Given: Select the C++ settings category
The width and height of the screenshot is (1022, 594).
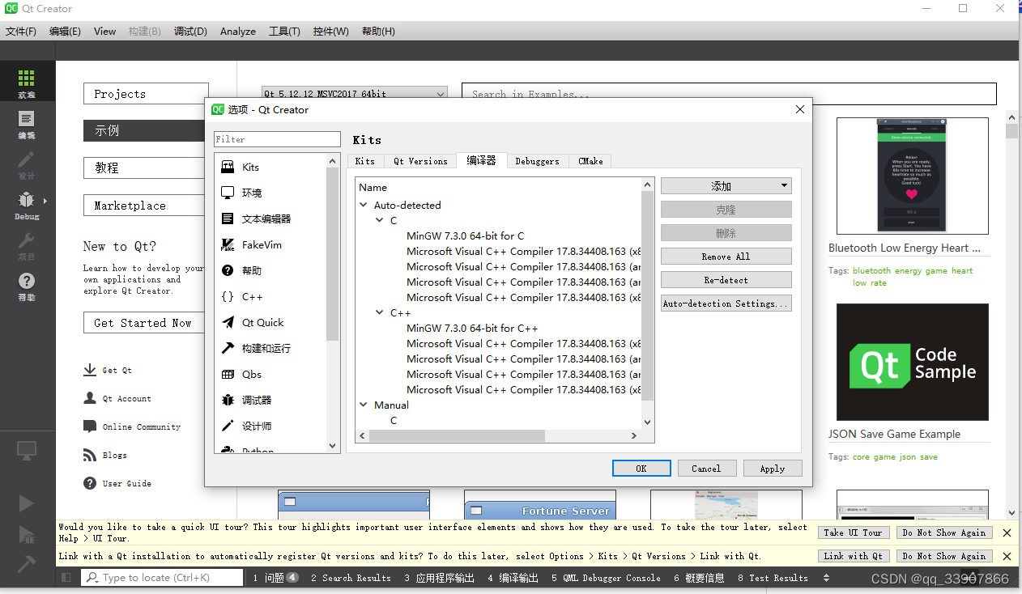Looking at the screenshot, I should (251, 296).
